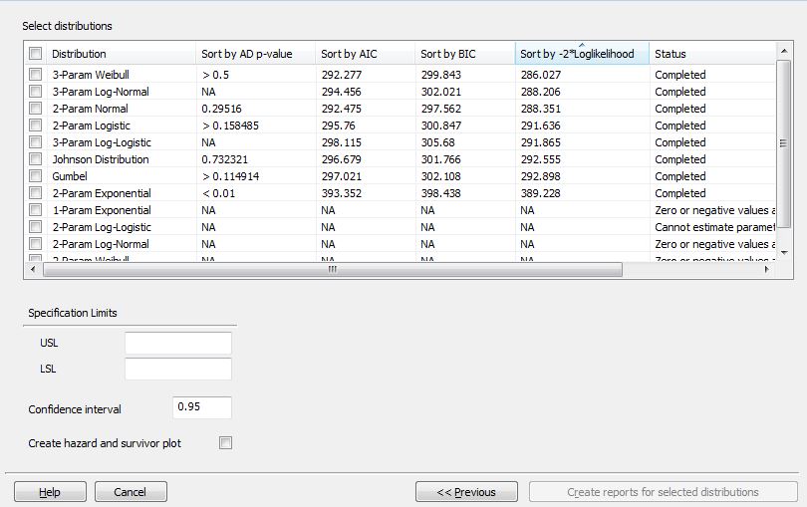Click the Confidence interval field

[x=201, y=408]
